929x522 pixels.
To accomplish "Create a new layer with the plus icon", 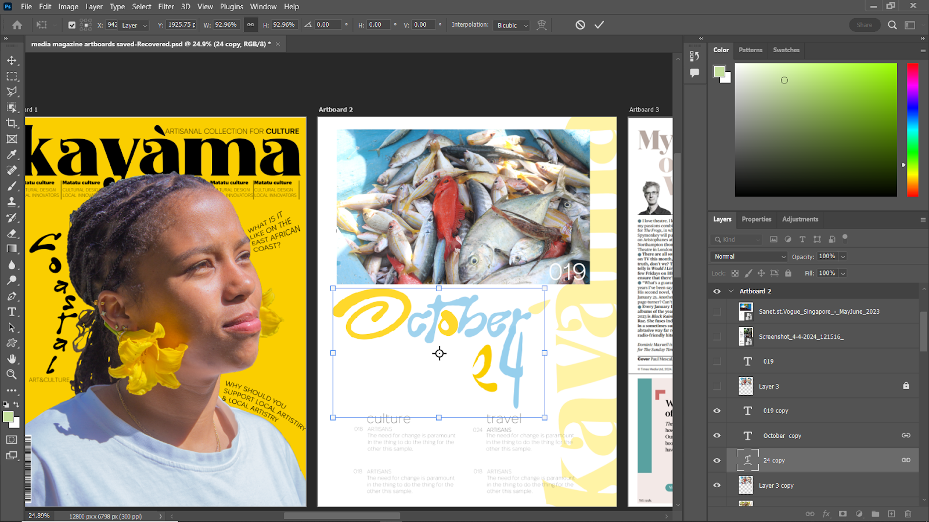I will tap(892, 514).
